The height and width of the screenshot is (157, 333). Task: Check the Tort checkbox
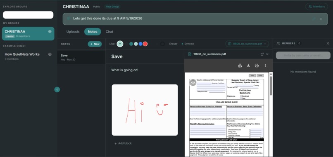pyautogui.click(x=241, y=98)
